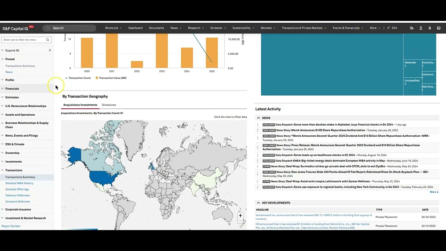
Task: Open the Research dropdown in top bar
Action: [196, 28]
